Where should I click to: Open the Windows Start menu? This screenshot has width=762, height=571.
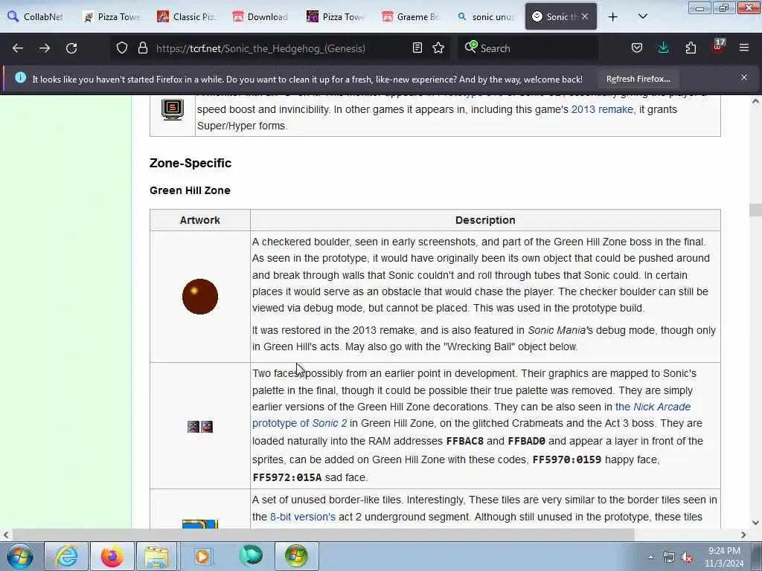click(20, 556)
